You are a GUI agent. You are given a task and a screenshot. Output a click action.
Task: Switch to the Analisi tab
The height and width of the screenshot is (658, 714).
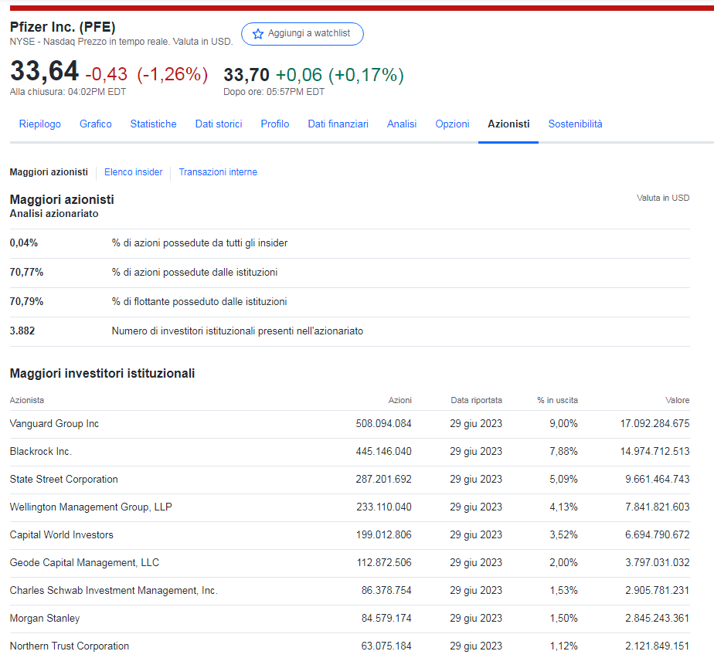pyautogui.click(x=402, y=124)
